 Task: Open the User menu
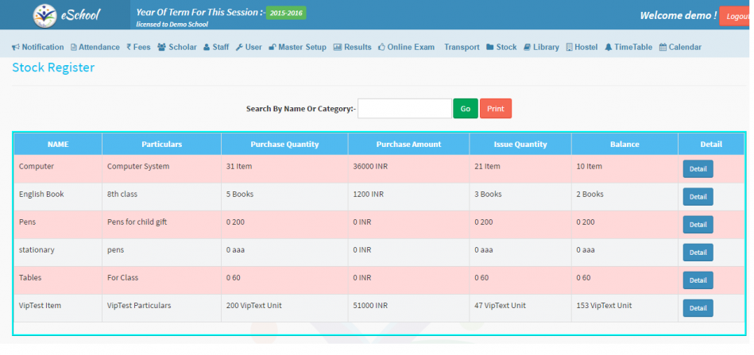tap(249, 48)
